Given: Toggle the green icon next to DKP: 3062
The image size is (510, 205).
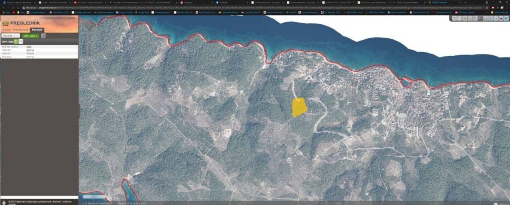Looking at the screenshot, I should tap(16, 41).
